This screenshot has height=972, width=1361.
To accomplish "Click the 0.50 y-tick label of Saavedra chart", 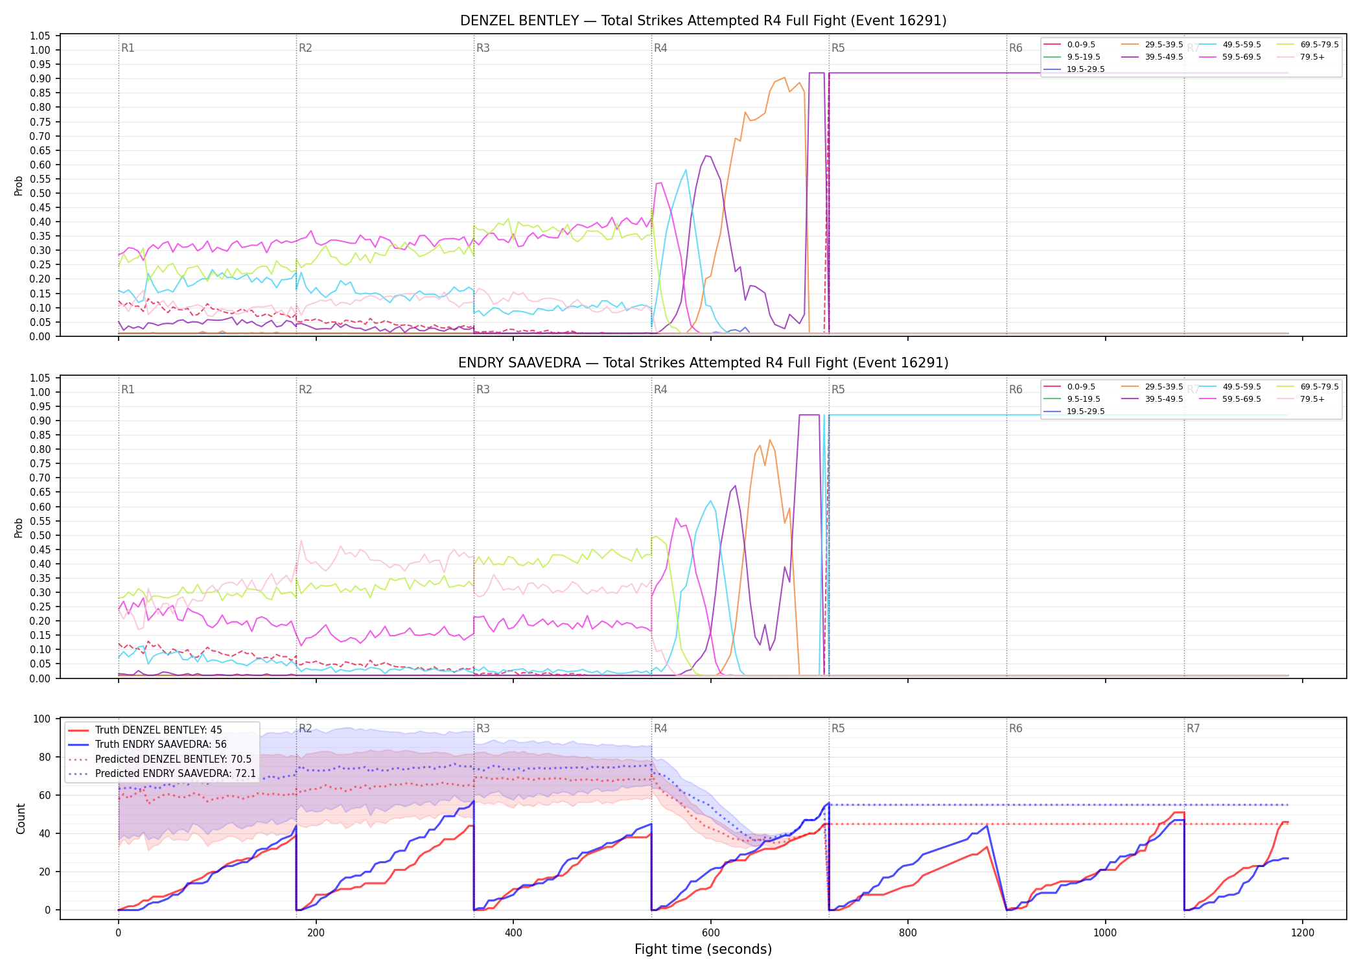I will (40, 535).
